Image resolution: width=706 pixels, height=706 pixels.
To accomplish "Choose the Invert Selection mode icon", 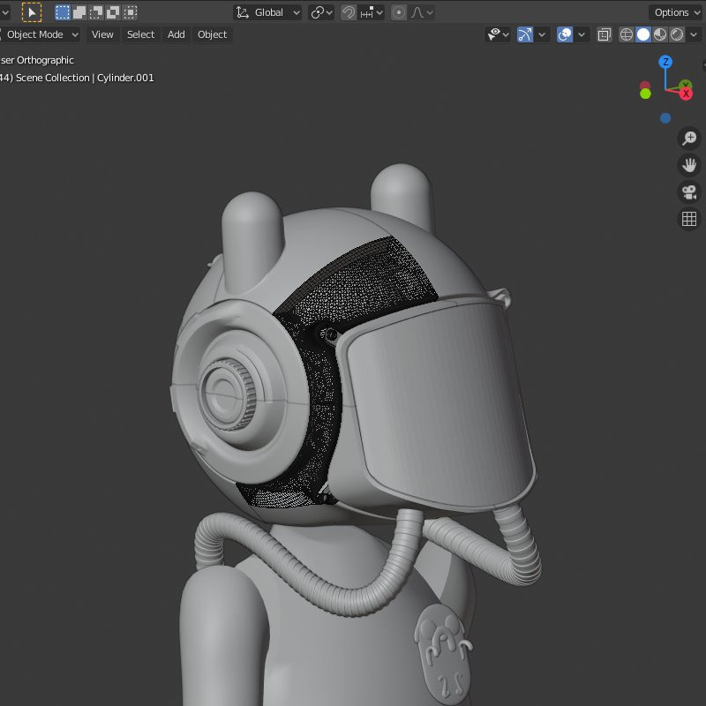I will (113, 12).
